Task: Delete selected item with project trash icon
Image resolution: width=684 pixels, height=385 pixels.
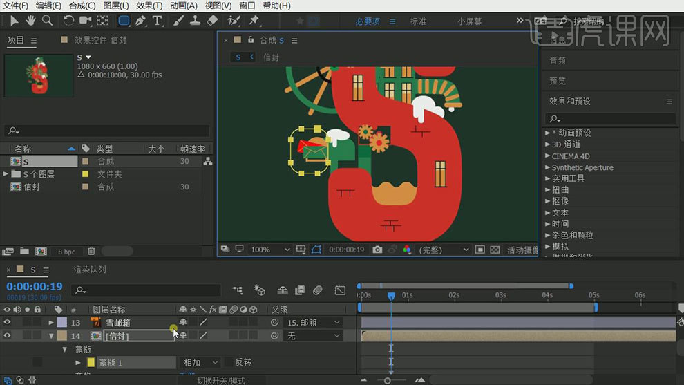Action: tap(91, 252)
